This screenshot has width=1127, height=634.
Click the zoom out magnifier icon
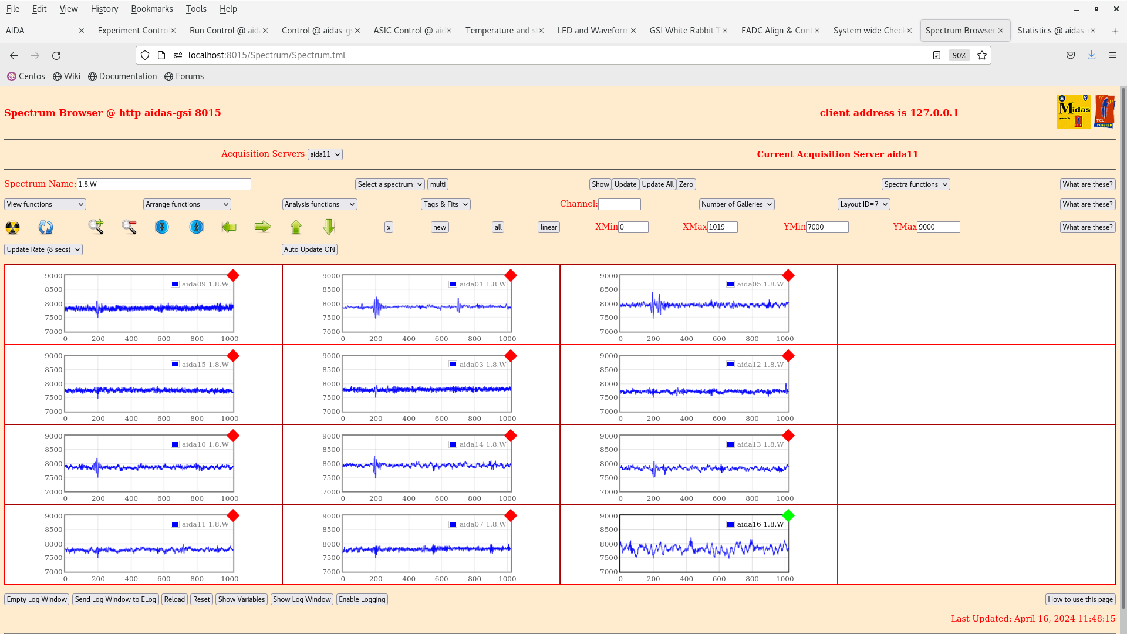point(129,227)
